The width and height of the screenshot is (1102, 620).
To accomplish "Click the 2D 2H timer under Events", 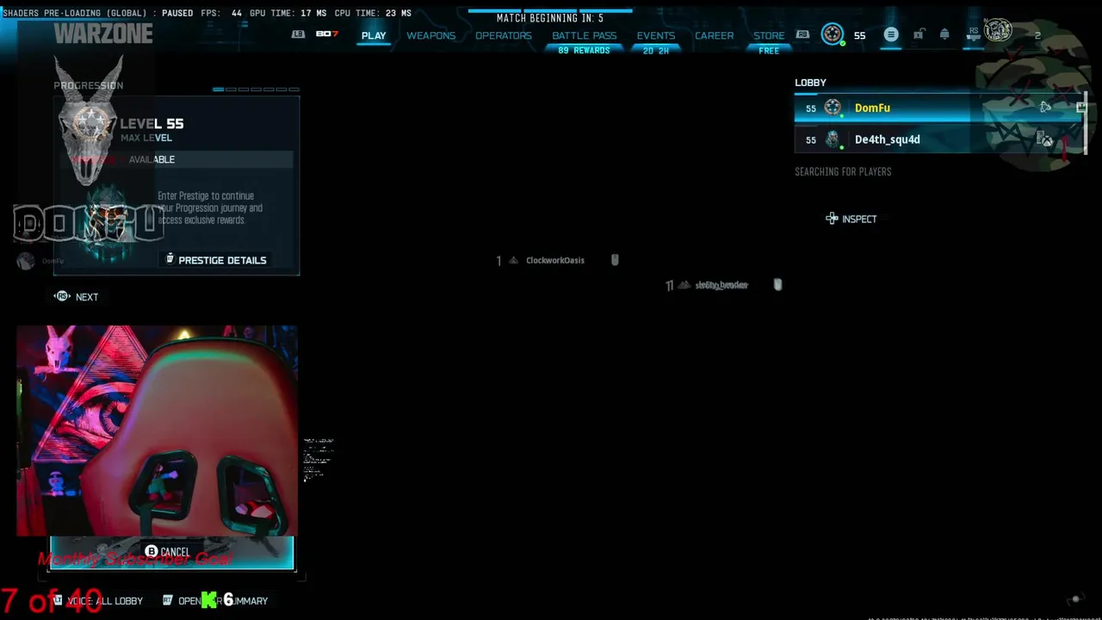I will 656,51.
